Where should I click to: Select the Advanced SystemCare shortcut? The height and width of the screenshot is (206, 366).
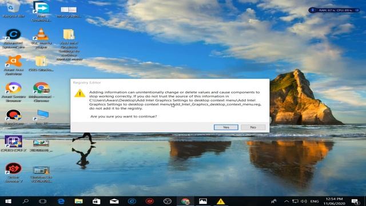pos(13,39)
